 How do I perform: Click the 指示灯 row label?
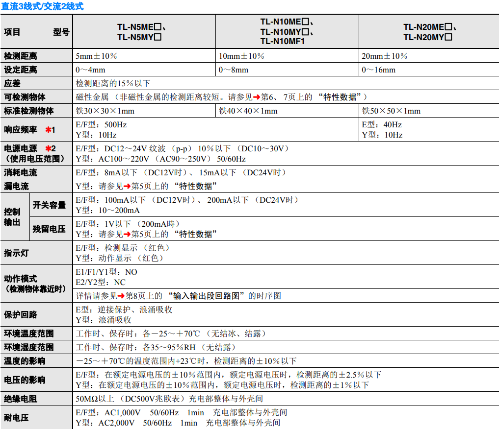[16, 253]
